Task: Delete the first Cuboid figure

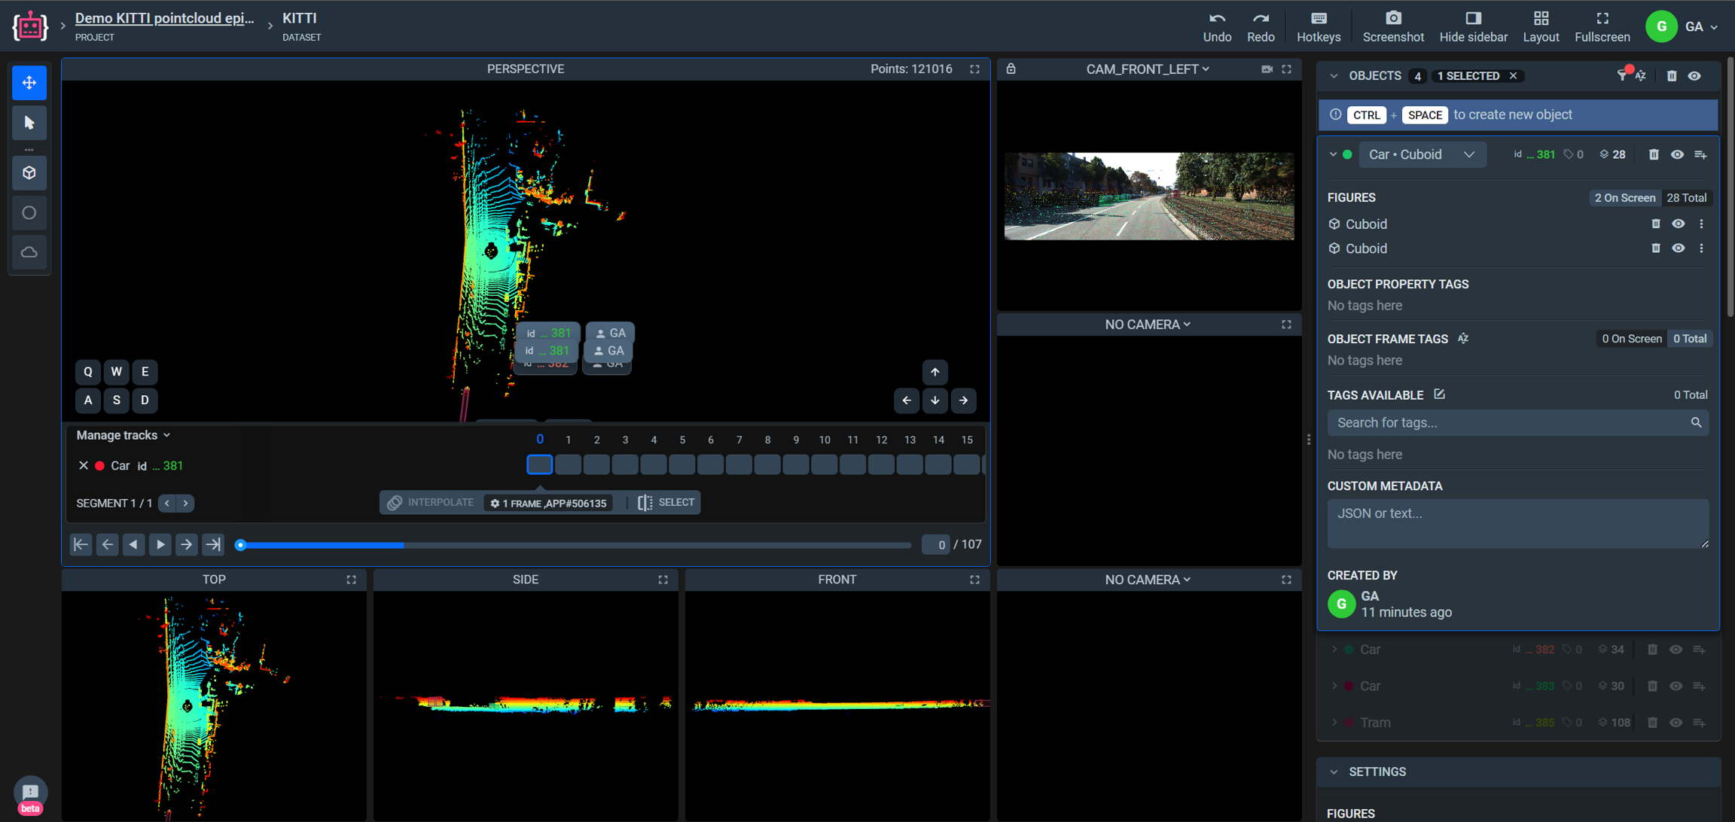Action: [x=1655, y=224]
